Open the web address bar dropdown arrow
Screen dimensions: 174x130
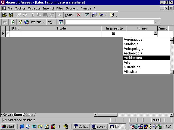coord(155,22)
